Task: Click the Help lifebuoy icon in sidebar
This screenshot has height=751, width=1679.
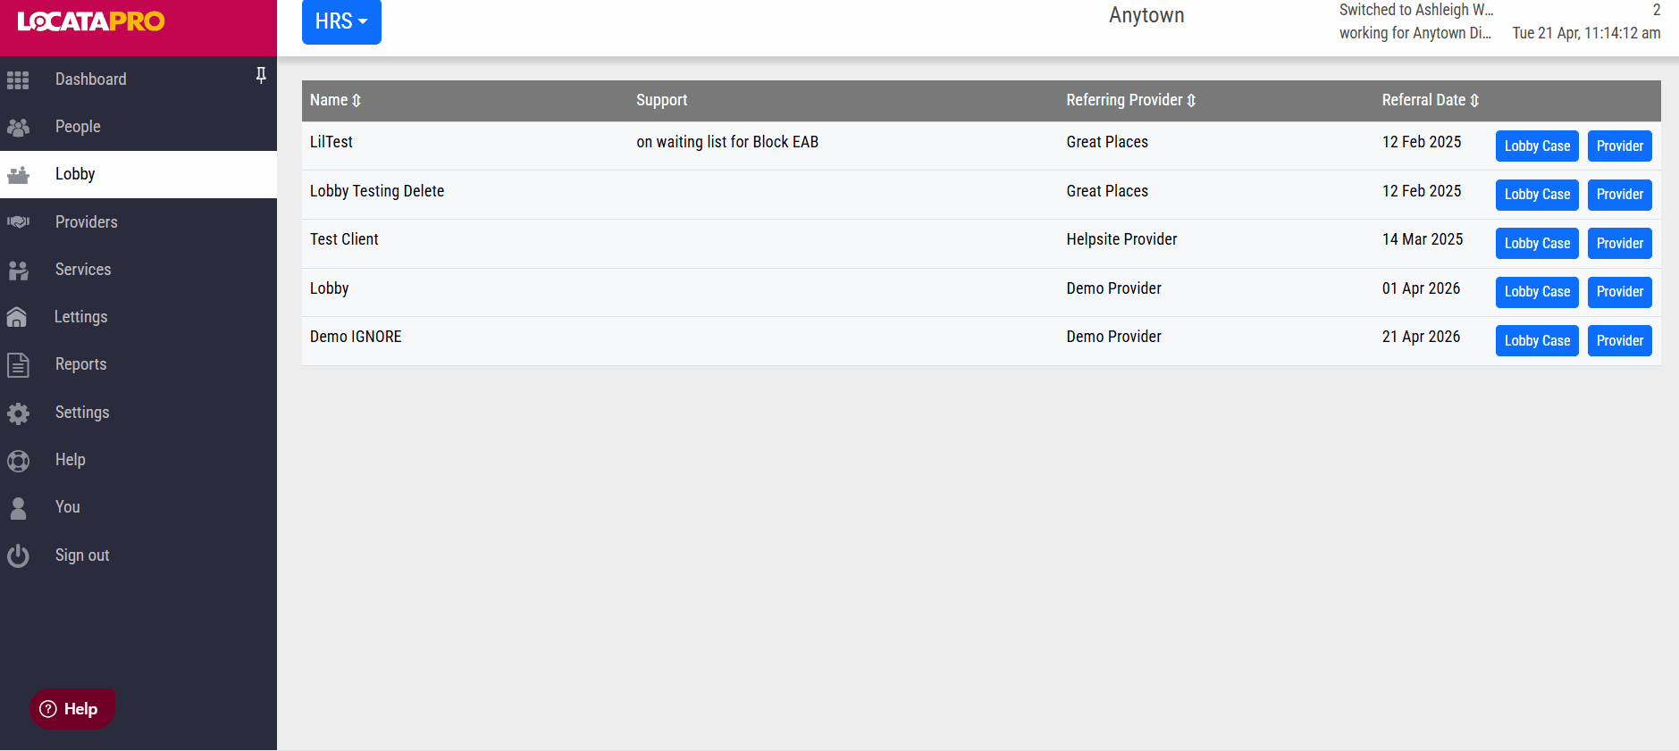Action: [x=18, y=460]
